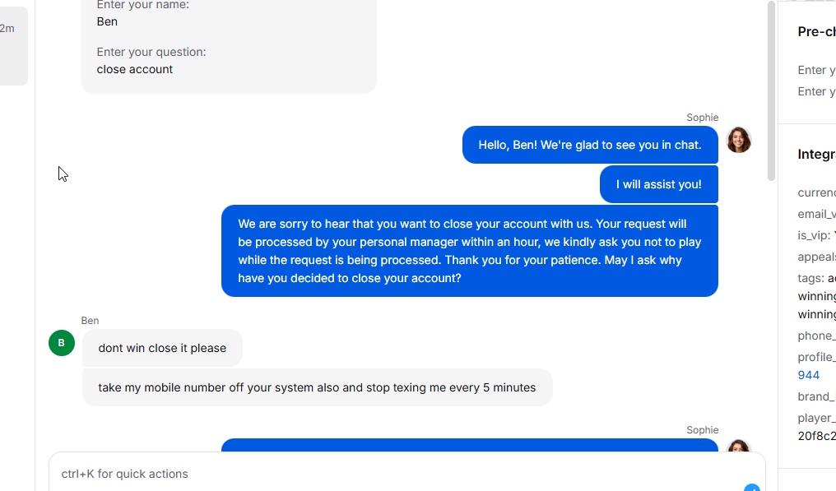The height and width of the screenshot is (491, 836).
Task: Click the 20f8c2 player ID value
Action: (816, 436)
